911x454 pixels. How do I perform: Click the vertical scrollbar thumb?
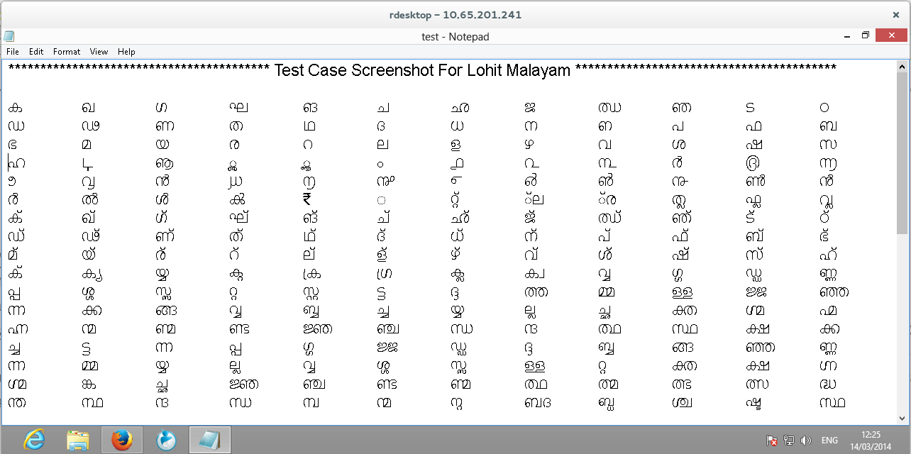[902, 153]
